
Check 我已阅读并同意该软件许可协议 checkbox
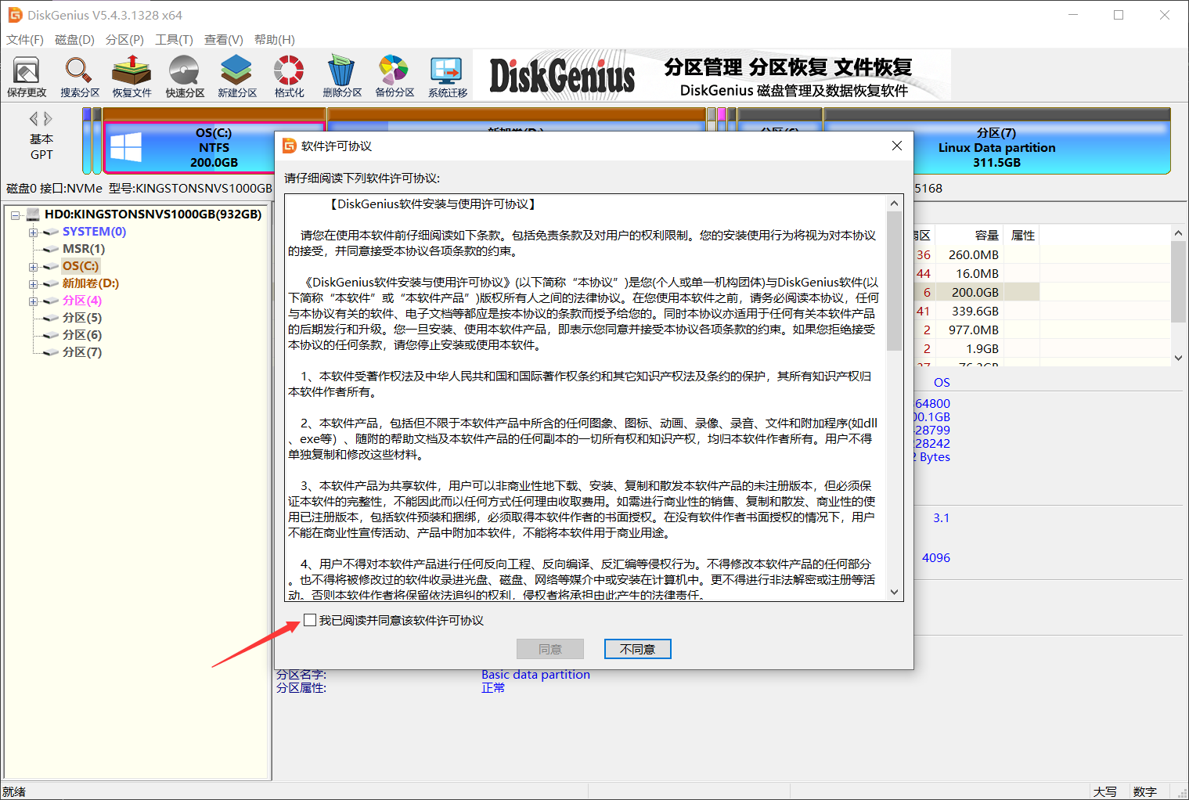(310, 620)
